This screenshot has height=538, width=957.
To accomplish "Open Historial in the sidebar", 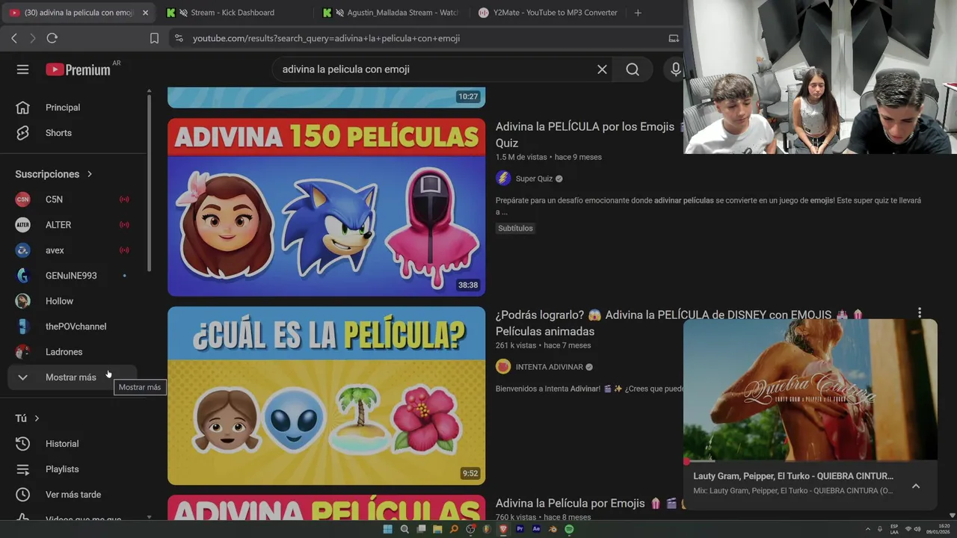I will click(73, 444).
